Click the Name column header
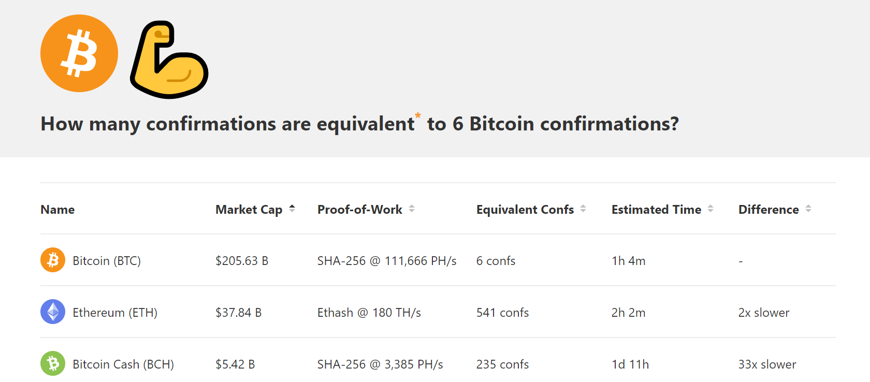 (x=57, y=210)
